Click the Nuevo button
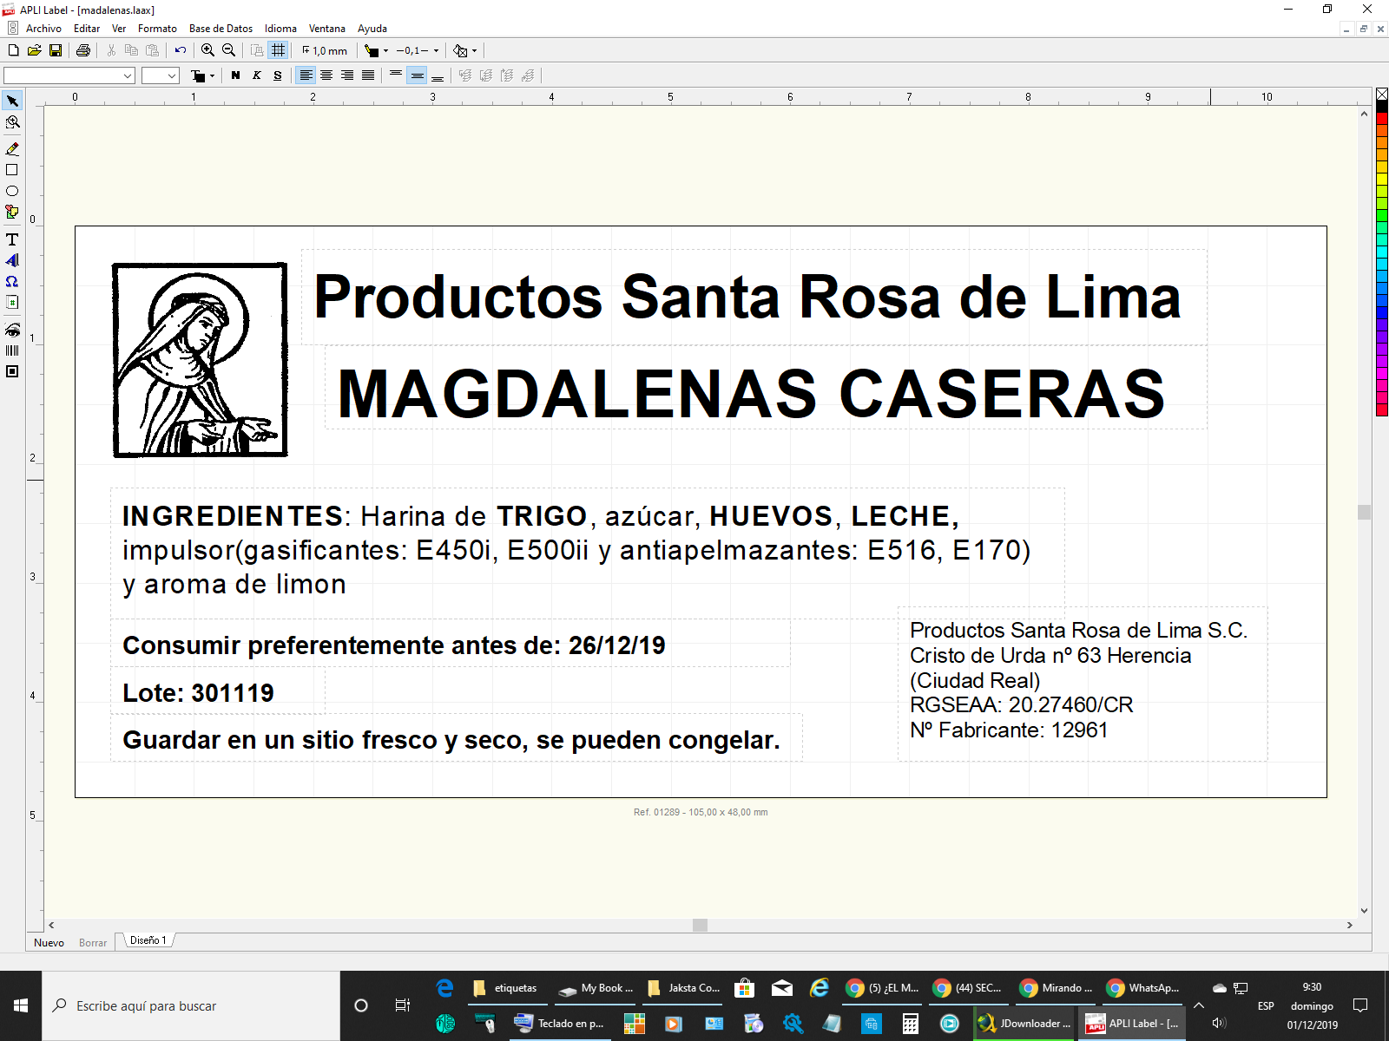Screen dimensions: 1389x1041 click(x=49, y=942)
